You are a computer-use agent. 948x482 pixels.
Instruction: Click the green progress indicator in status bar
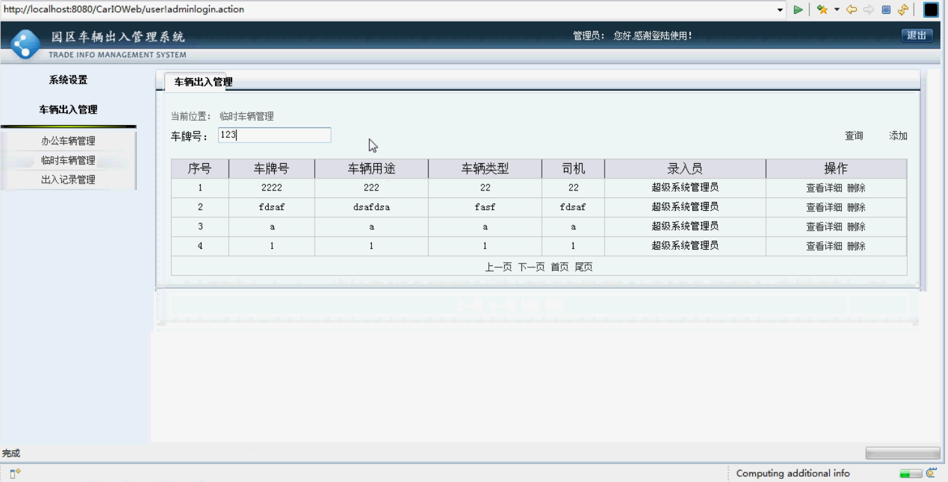pos(910,474)
